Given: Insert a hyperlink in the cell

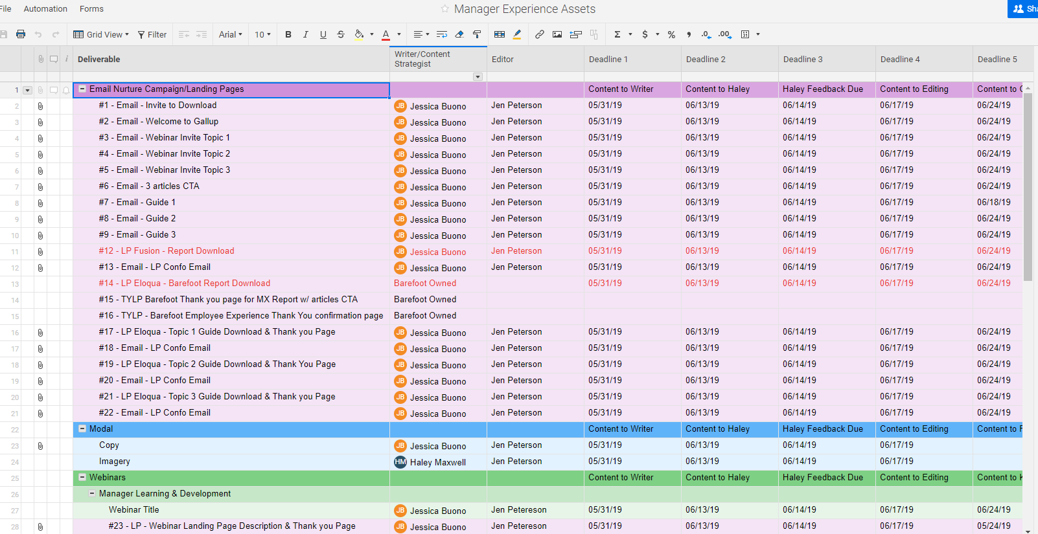Looking at the screenshot, I should [540, 34].
